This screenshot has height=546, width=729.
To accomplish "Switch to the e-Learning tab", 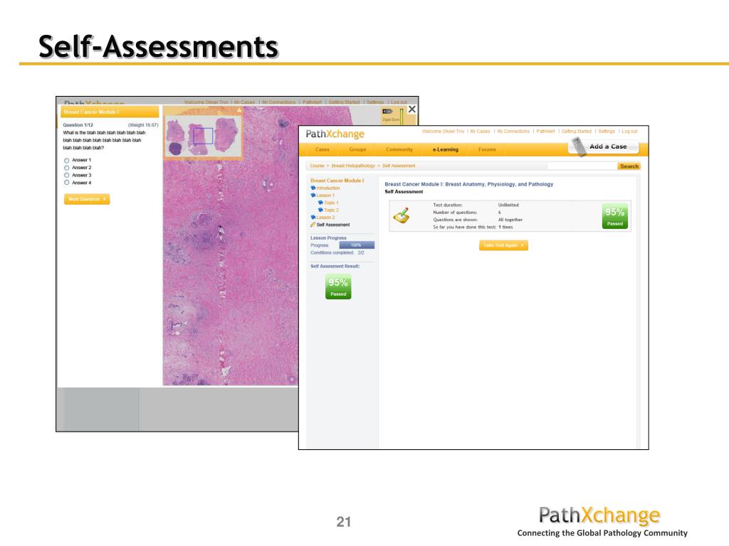I will click(x=446, y=149).
